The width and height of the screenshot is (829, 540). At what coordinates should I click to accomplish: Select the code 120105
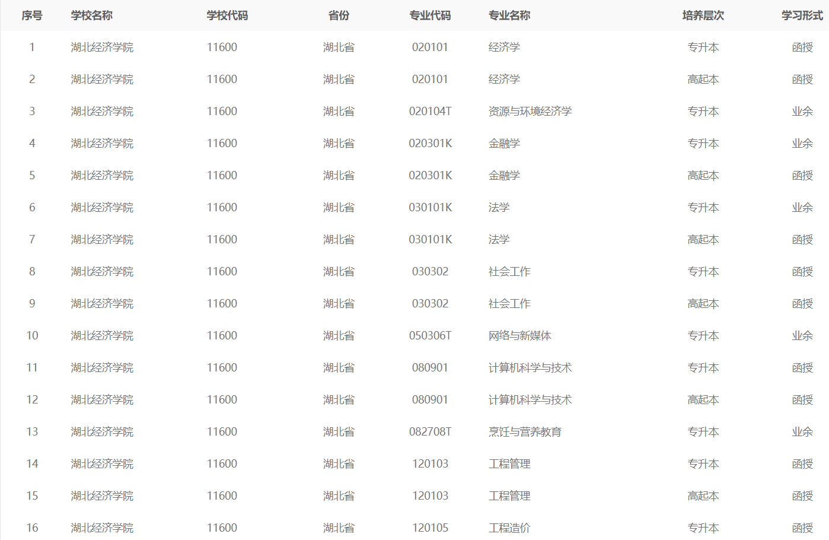coord(431,528)
